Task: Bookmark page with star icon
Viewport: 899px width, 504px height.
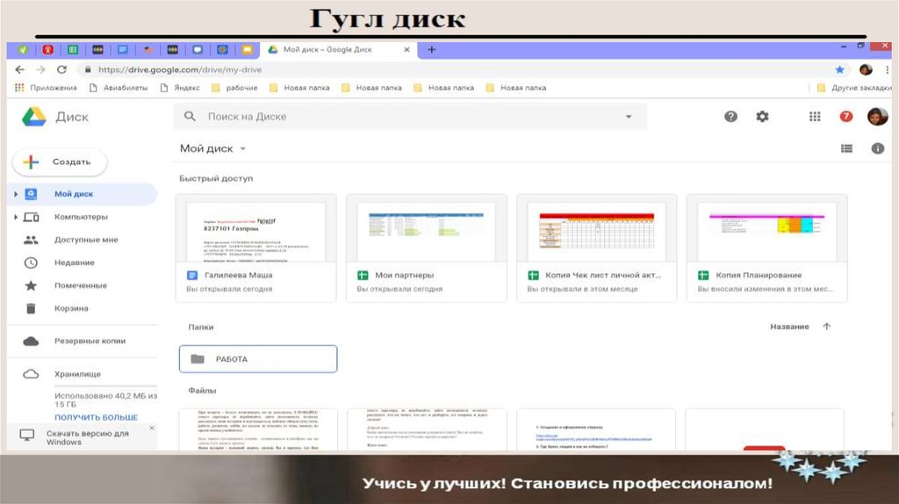Action: click(840, 69)
